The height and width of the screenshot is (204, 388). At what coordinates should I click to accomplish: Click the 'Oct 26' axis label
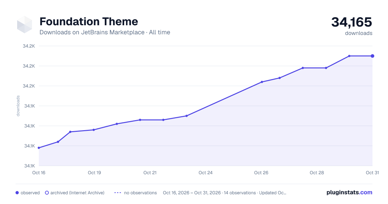tap(261, 173)
